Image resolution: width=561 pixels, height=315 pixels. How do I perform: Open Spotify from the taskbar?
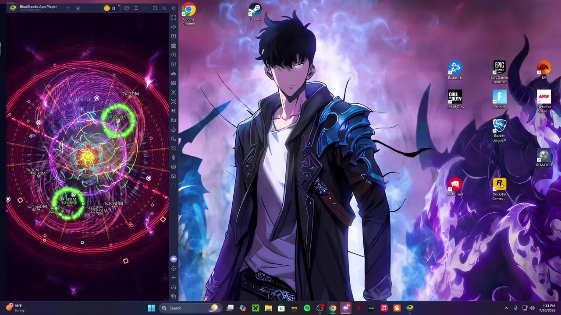(307, 308)
